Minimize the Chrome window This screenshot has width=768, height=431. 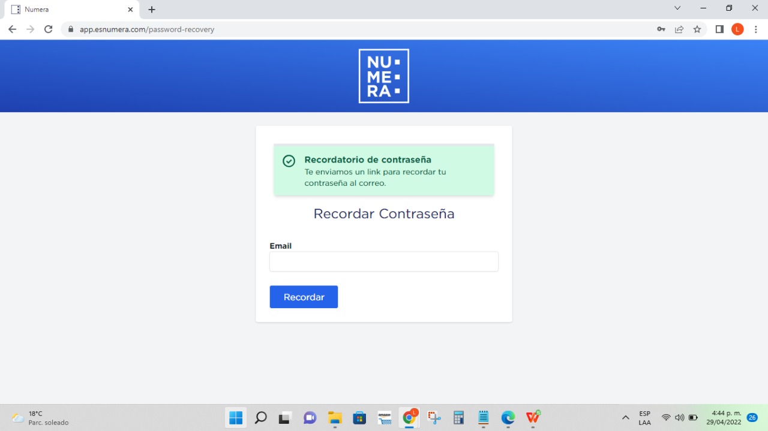click(x=703, y=8)
